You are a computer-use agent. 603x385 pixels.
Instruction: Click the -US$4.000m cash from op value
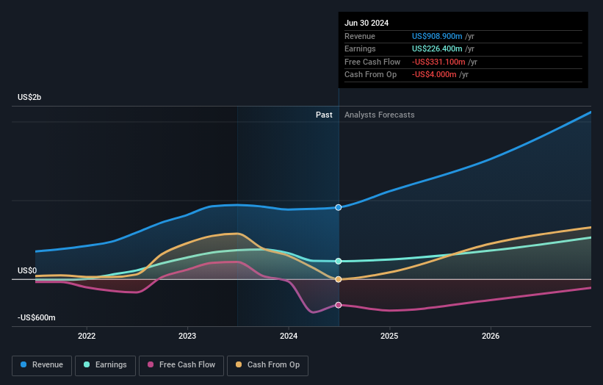[434, 75]
